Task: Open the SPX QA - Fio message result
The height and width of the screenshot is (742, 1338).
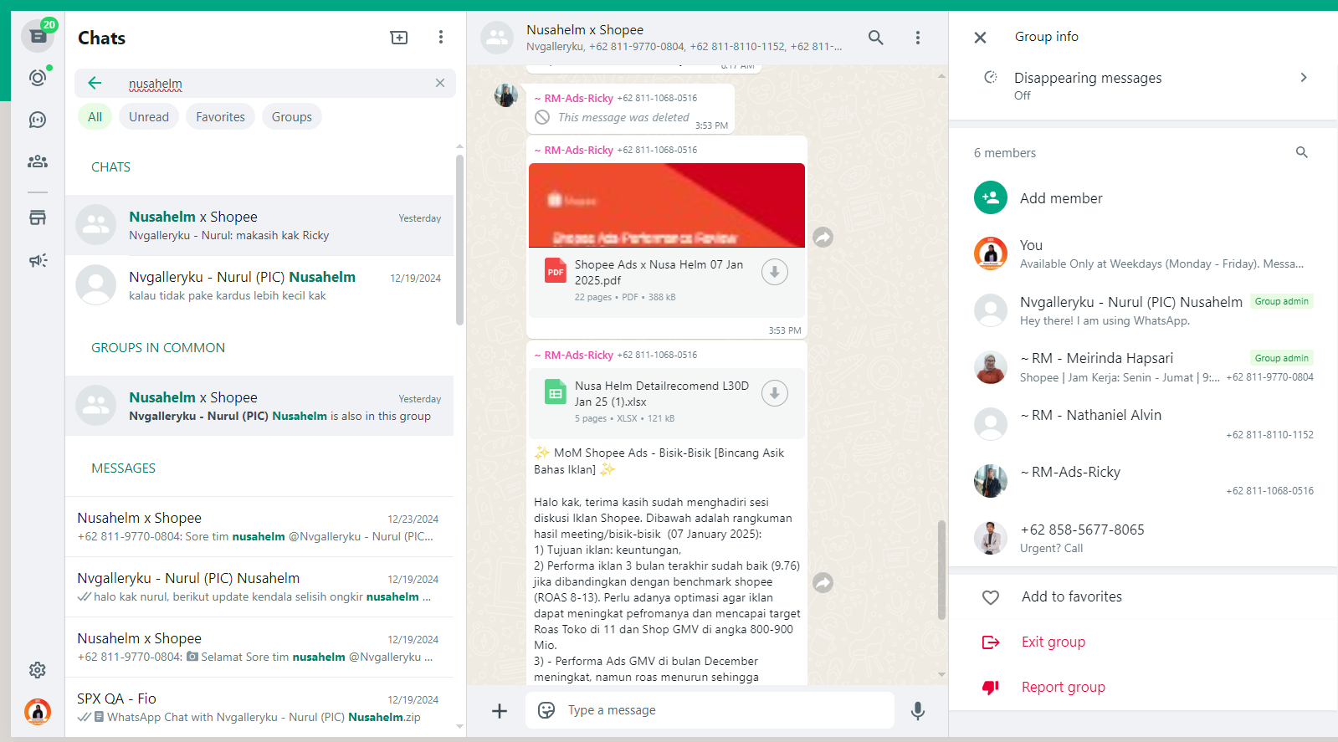Action: (x=259, y=708)
